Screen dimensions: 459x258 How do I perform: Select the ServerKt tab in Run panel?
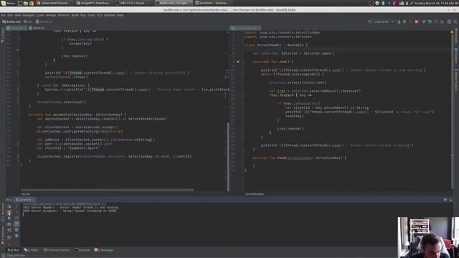[24, 199]
